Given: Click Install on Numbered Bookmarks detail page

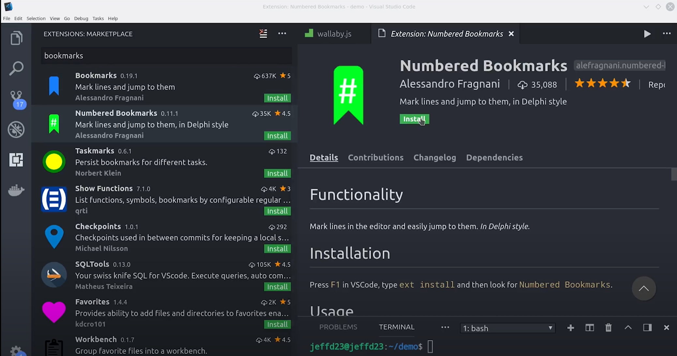Looking at the screenshot, I should click(x=414, y=119).
